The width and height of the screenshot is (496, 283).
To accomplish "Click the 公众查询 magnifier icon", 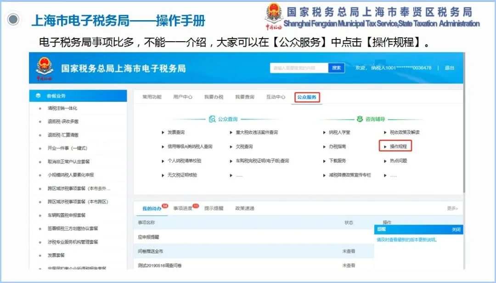I will pos(212,119).
